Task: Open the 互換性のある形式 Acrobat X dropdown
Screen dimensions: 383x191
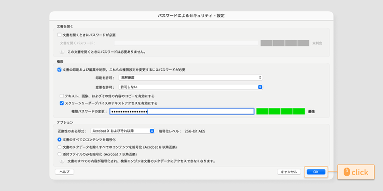Action: (123, 131)
